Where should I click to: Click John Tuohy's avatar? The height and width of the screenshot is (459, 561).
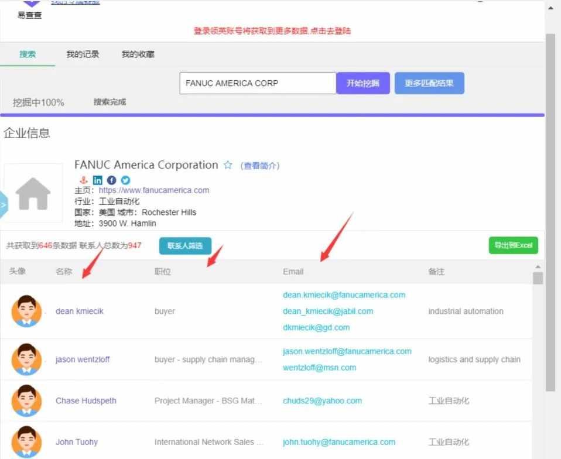coord(26,442)
